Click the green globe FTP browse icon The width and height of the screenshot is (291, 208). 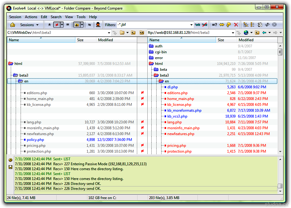tap(246, 33)
